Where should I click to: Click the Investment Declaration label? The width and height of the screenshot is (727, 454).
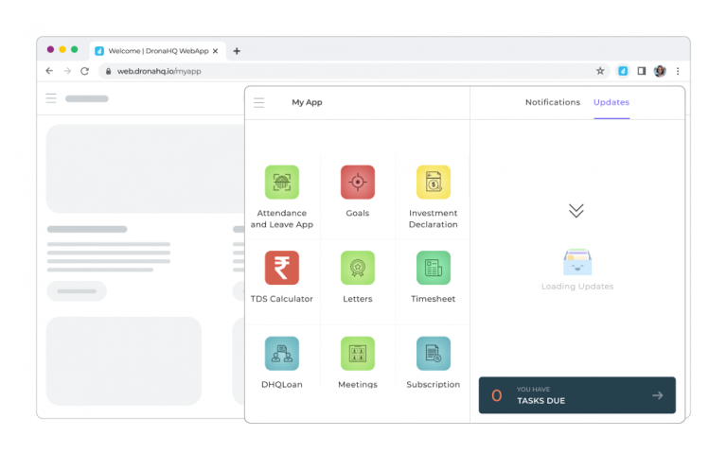point(433,218)
